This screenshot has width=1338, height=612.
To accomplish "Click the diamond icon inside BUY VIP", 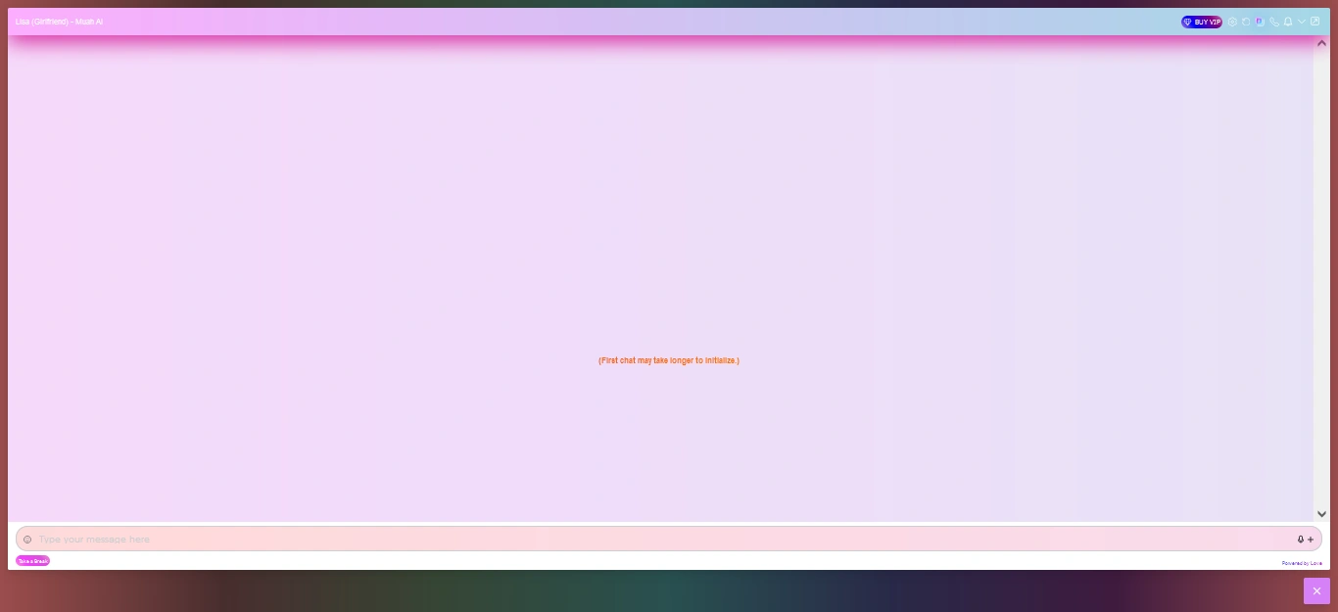I will pos(1187,22).
